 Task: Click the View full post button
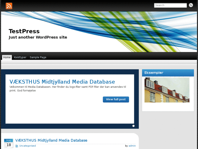click(x=116, y=100)
